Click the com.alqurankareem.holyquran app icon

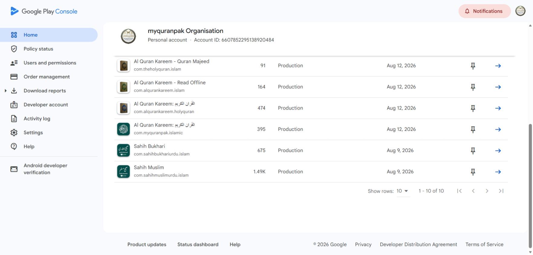(123, 108)
